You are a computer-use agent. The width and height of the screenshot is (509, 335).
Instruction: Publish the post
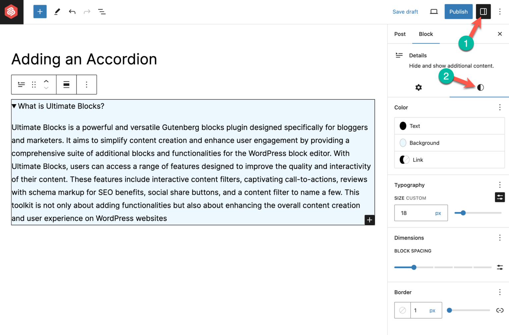click(458, 12)
